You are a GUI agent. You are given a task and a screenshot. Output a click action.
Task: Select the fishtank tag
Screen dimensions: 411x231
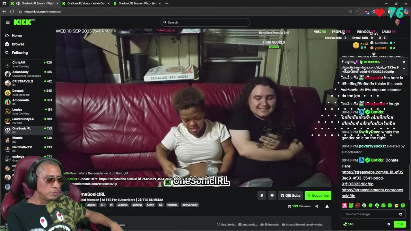tap(172, 205)
